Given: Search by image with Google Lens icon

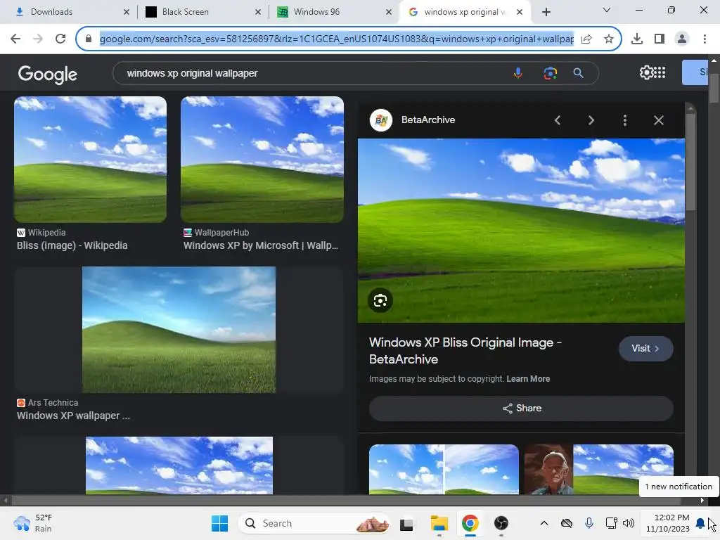Looking at the screenshot, I should 550,73.
